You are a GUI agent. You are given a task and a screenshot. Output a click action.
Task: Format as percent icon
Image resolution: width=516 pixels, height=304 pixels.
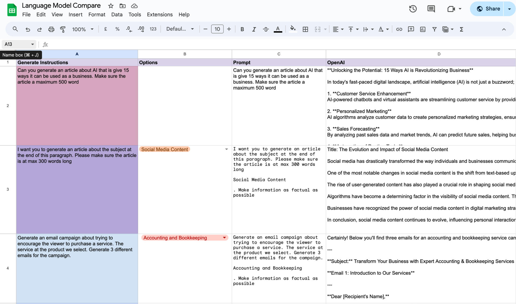(x=117, y=29)
